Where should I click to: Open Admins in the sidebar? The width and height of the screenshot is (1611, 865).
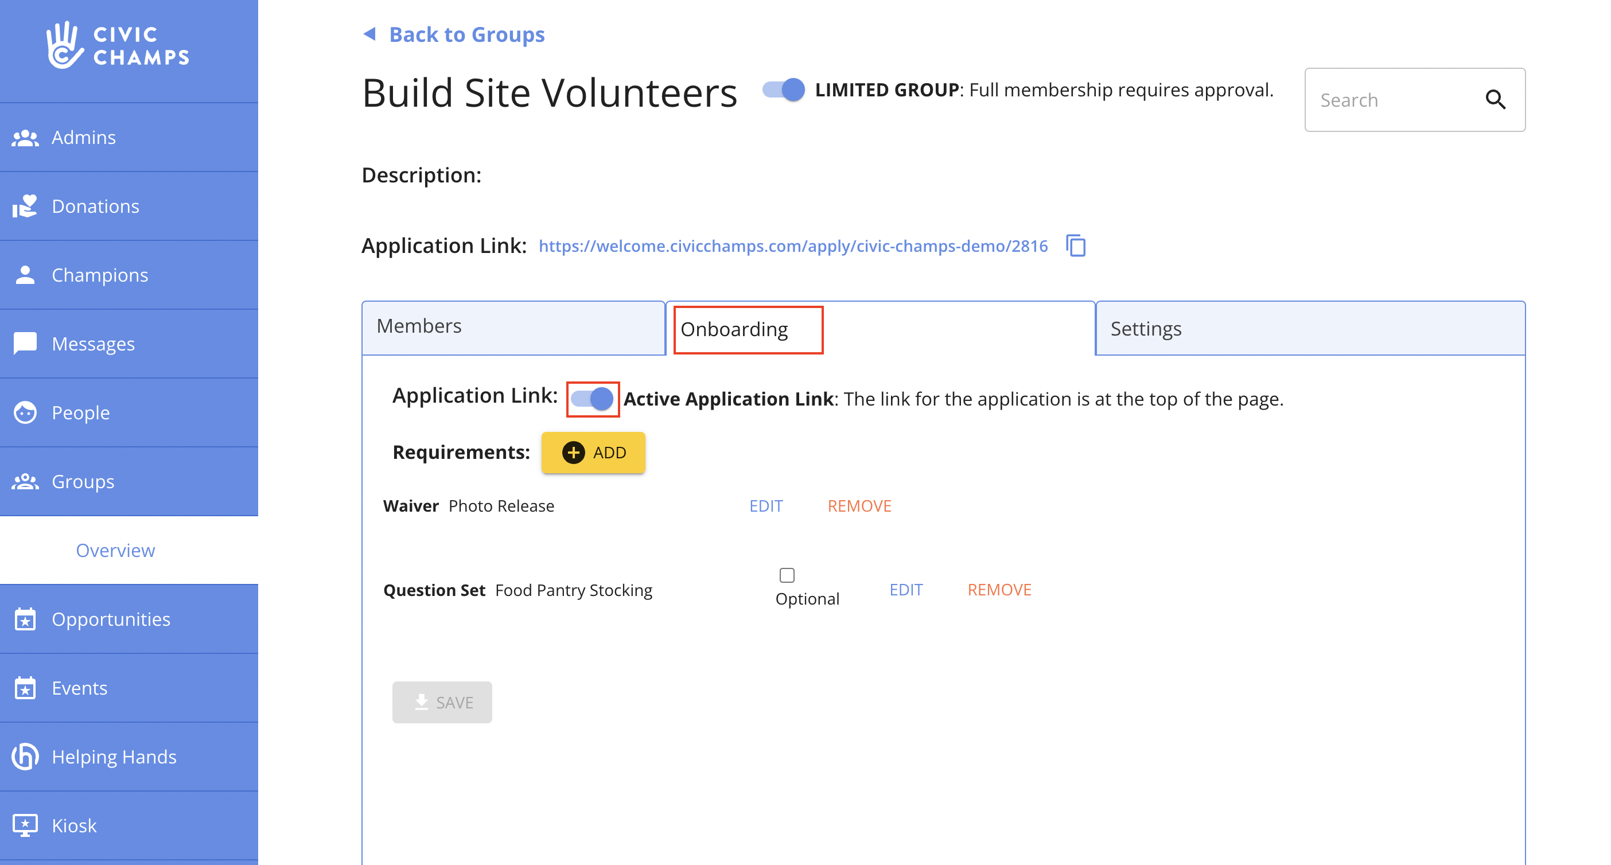point(129,138)
